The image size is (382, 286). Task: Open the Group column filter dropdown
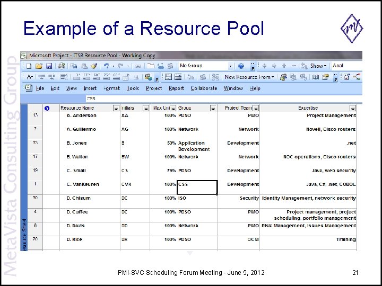(213, 109)
